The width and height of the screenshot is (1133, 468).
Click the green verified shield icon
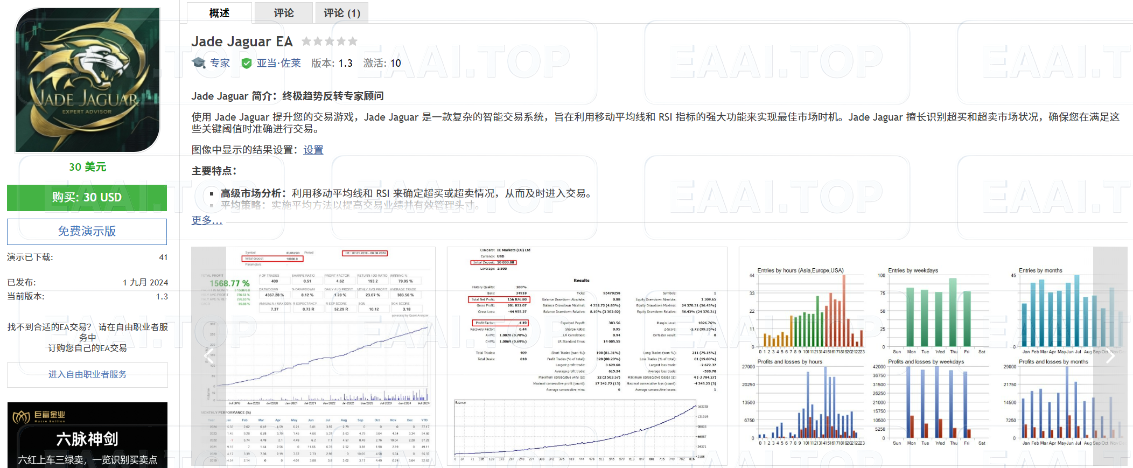(x=247, y=64)
